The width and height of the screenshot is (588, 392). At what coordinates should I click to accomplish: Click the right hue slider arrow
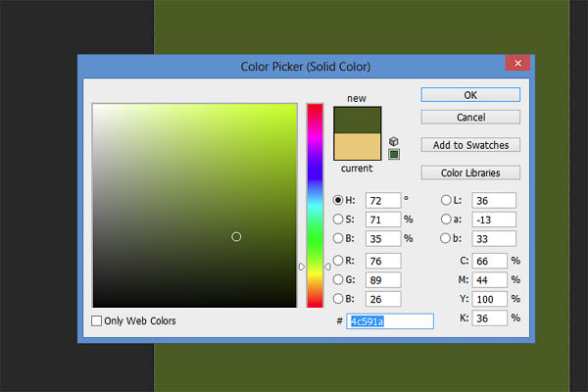tap(327, 267)
